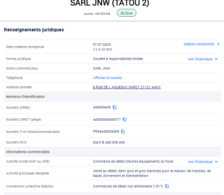This screenshot has width=224, height=195.
Task: Click the Numéro TVA Intracommunautaire label
Action: point(33,132)
